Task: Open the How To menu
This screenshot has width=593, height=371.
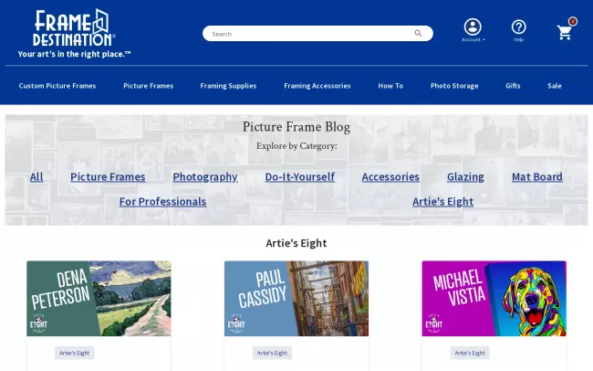Action: point(390,86)
